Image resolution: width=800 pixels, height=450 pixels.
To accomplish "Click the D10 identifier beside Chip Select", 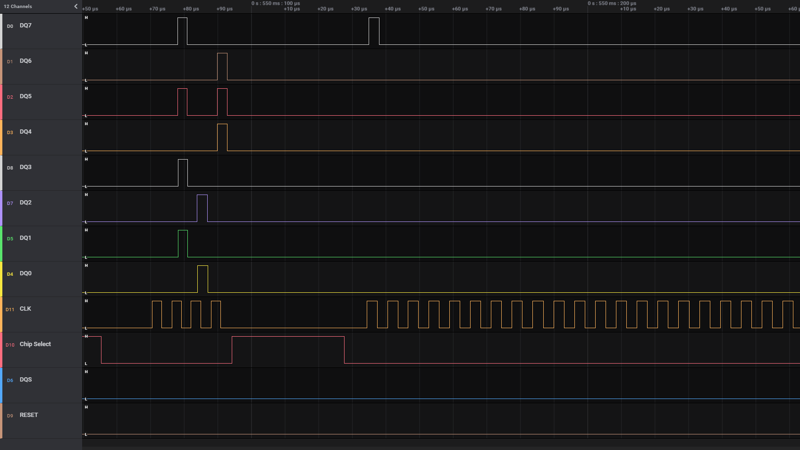I will click(x=10, y=345).
